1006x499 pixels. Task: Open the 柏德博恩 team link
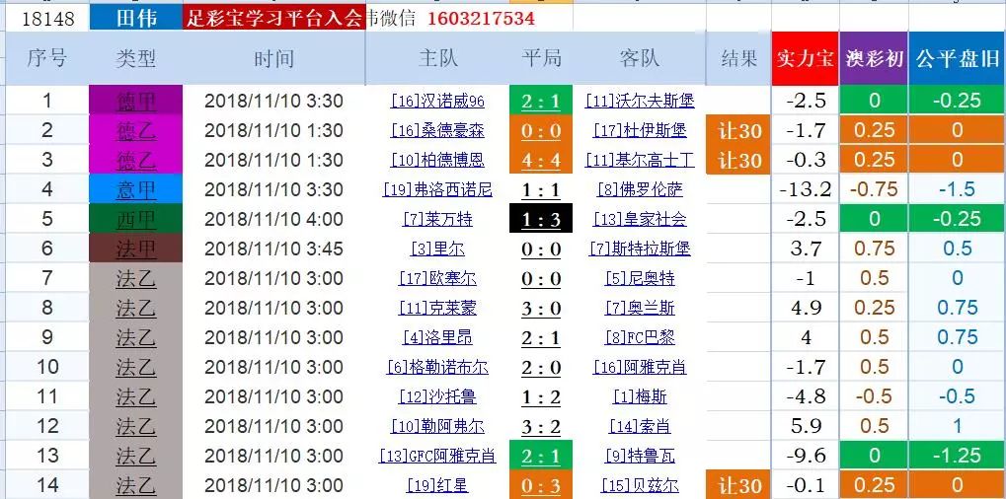click(437, 160)
